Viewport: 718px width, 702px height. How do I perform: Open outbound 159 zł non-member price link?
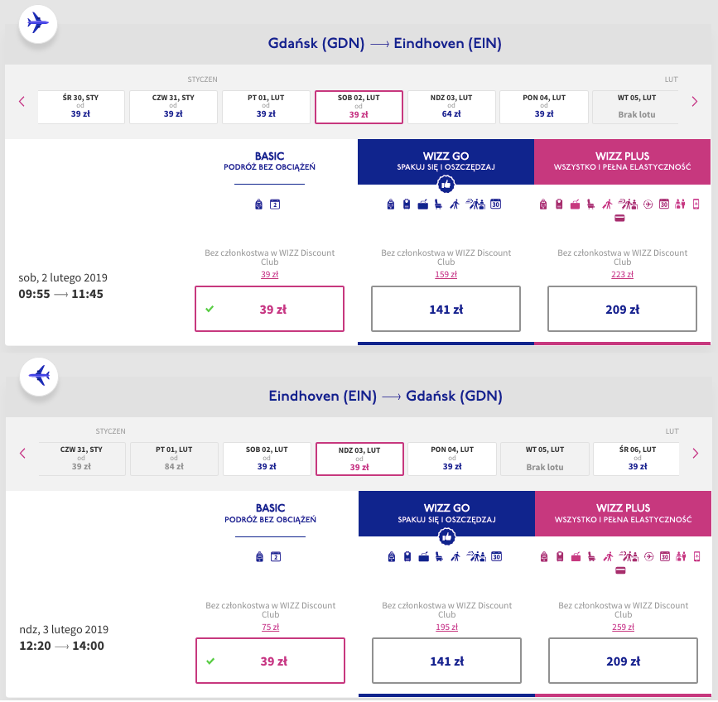click(446, 275)
